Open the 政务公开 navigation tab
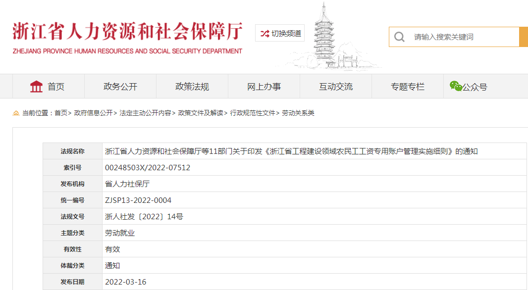The image size is (528, 290). point(120,87)
